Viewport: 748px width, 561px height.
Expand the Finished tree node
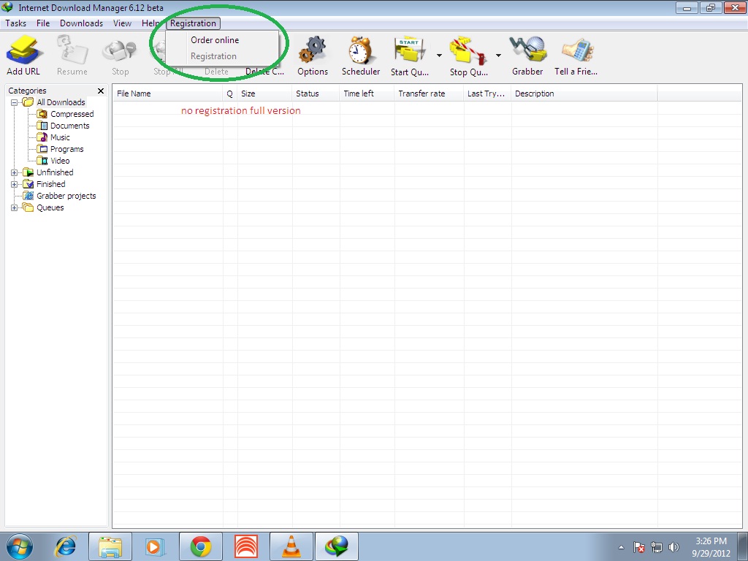click(x=15, y=184)
